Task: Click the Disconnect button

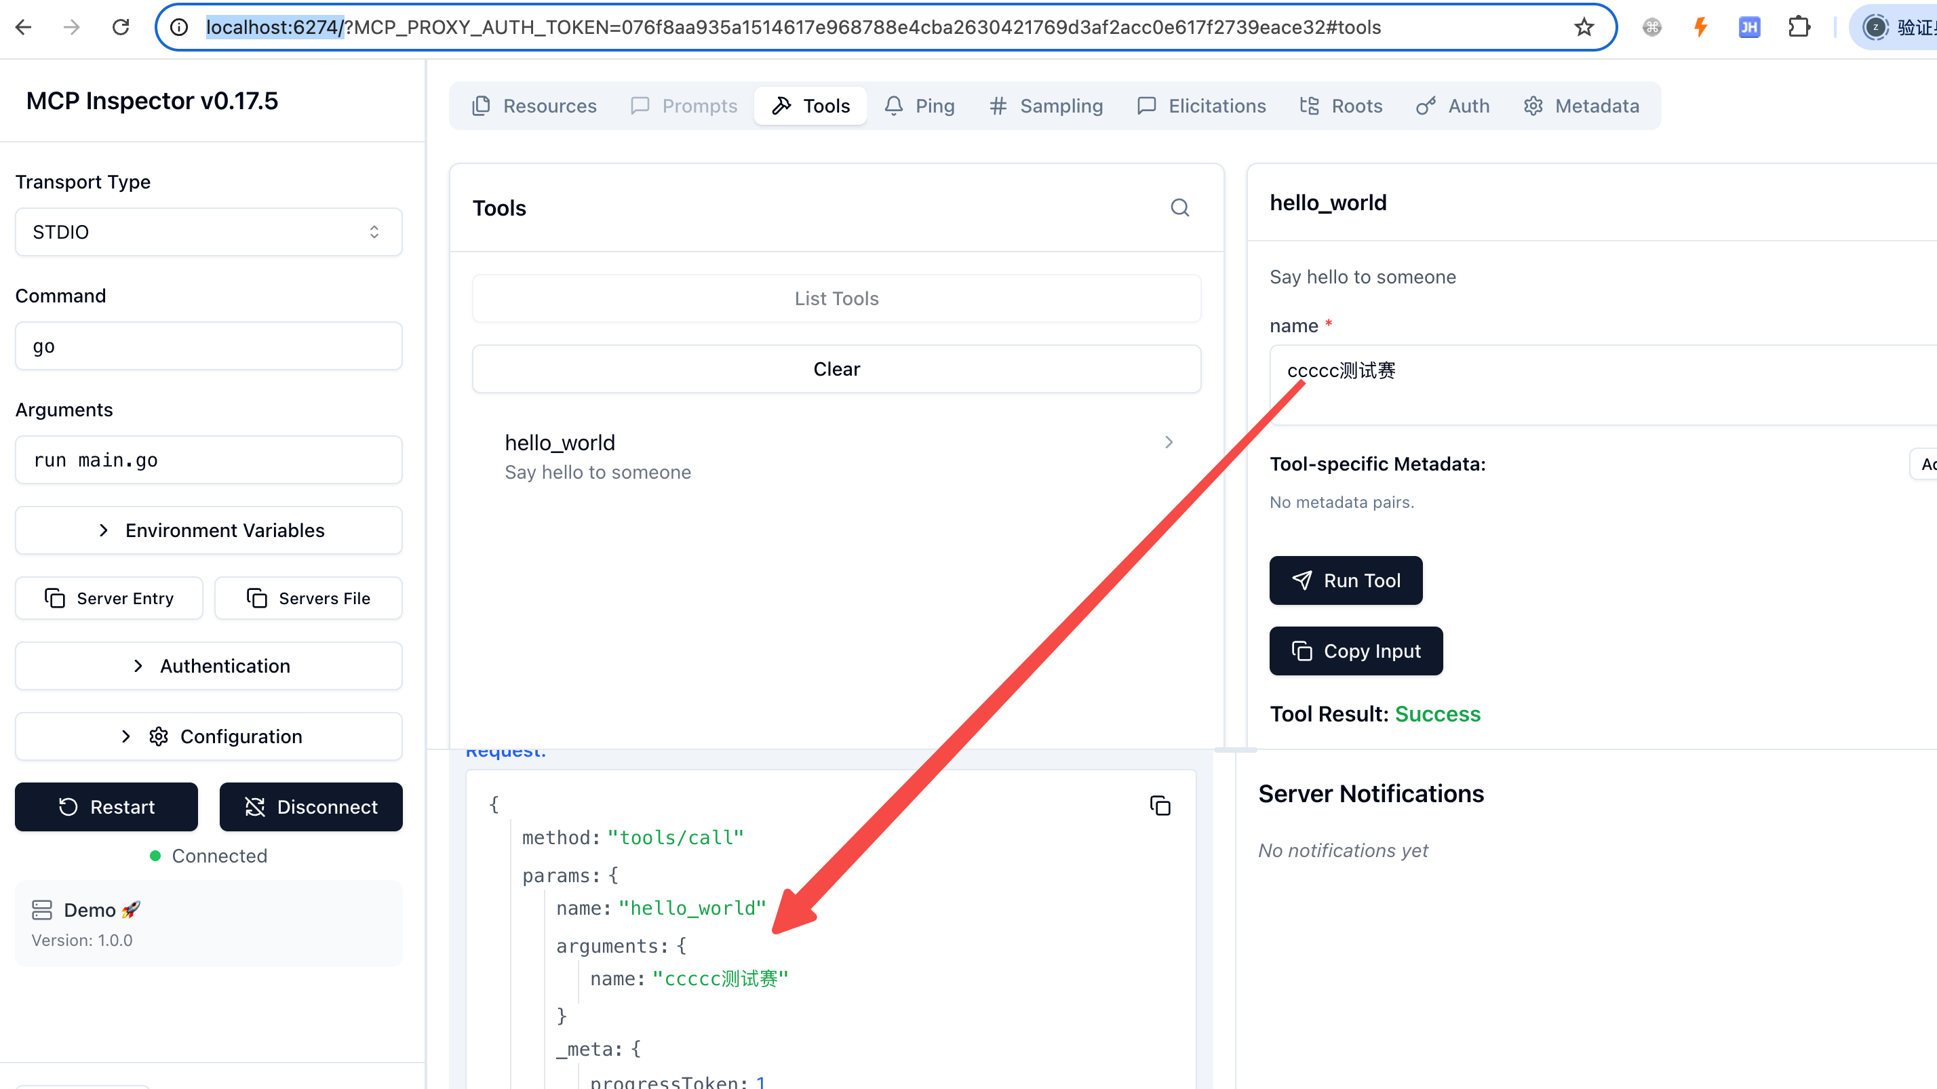Action: [311, 807]
